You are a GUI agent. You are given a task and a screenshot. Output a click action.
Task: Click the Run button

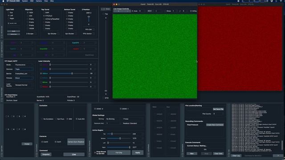pos(192,154)
